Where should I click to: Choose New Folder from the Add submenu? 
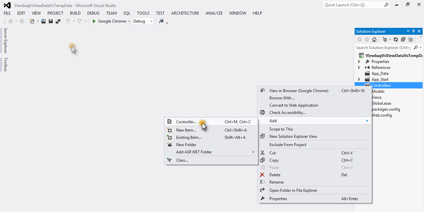coord(211,145)
